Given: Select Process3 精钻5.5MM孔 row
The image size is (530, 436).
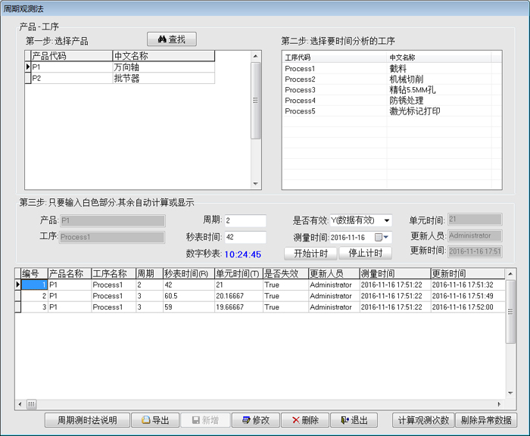Looking at the screenshot, I should (x=391, y=90).
